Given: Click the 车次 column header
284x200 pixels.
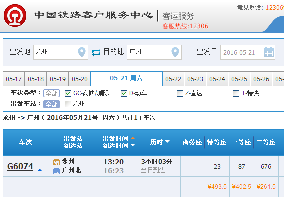Looking at the screenshot, I should pos(25,142).
